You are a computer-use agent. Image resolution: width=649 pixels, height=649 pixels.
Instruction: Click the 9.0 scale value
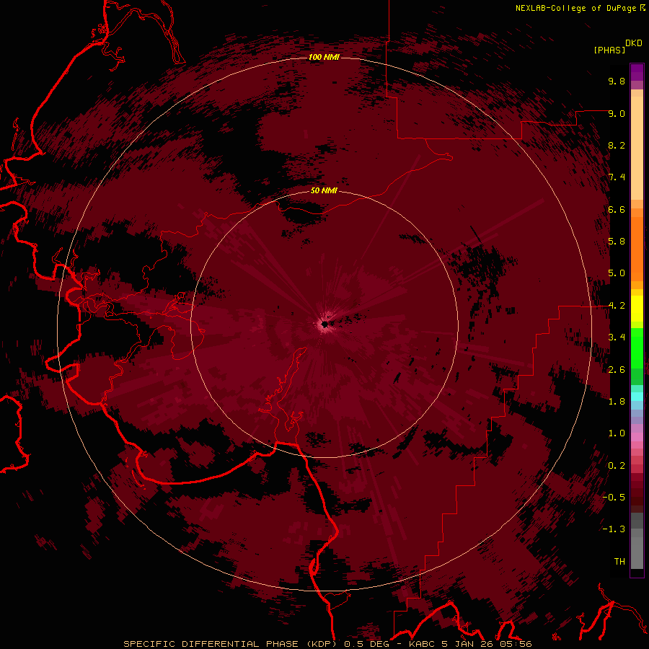click(x=617, y=113)
